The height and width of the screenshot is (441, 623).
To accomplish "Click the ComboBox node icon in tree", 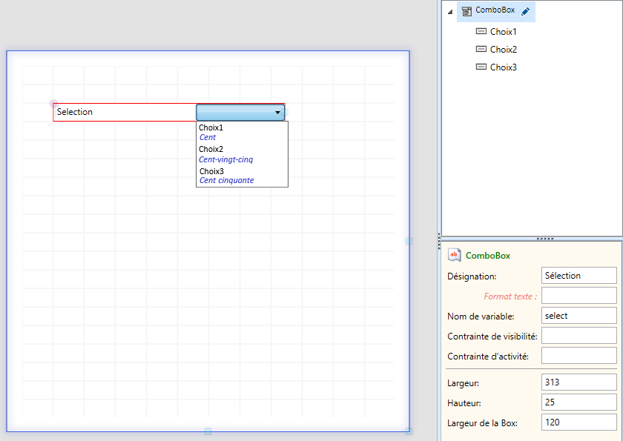I will pyautogui.click(x=467, y=11).
